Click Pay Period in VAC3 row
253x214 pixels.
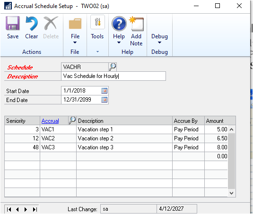pos(188,147)
